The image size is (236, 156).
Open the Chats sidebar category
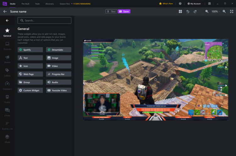click(x=7, y=112)
